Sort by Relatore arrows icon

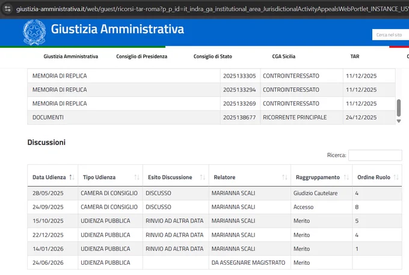pos(284,178)
